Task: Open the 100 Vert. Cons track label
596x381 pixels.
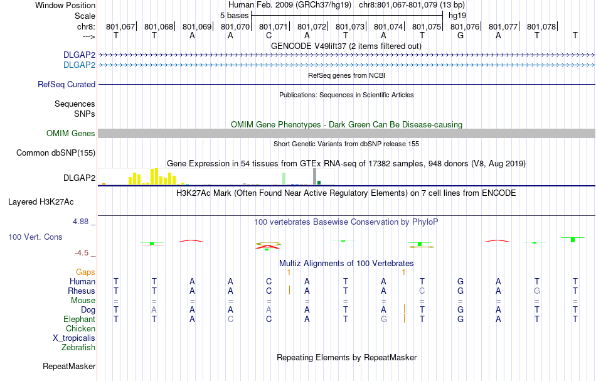Action: 35,237
